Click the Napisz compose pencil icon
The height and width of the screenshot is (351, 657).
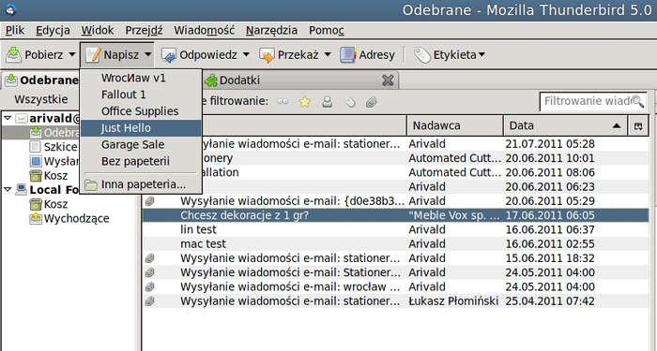click(x=93, y=54)
